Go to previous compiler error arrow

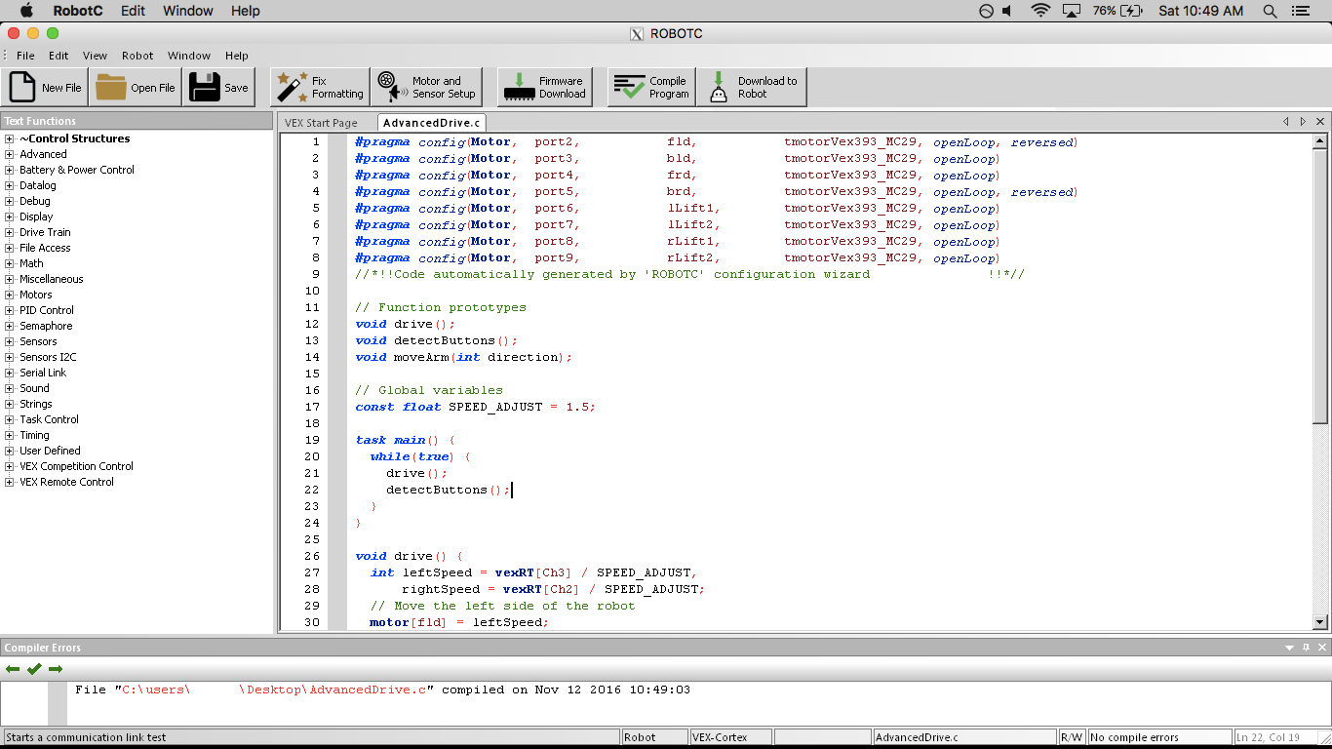point(13,669)
